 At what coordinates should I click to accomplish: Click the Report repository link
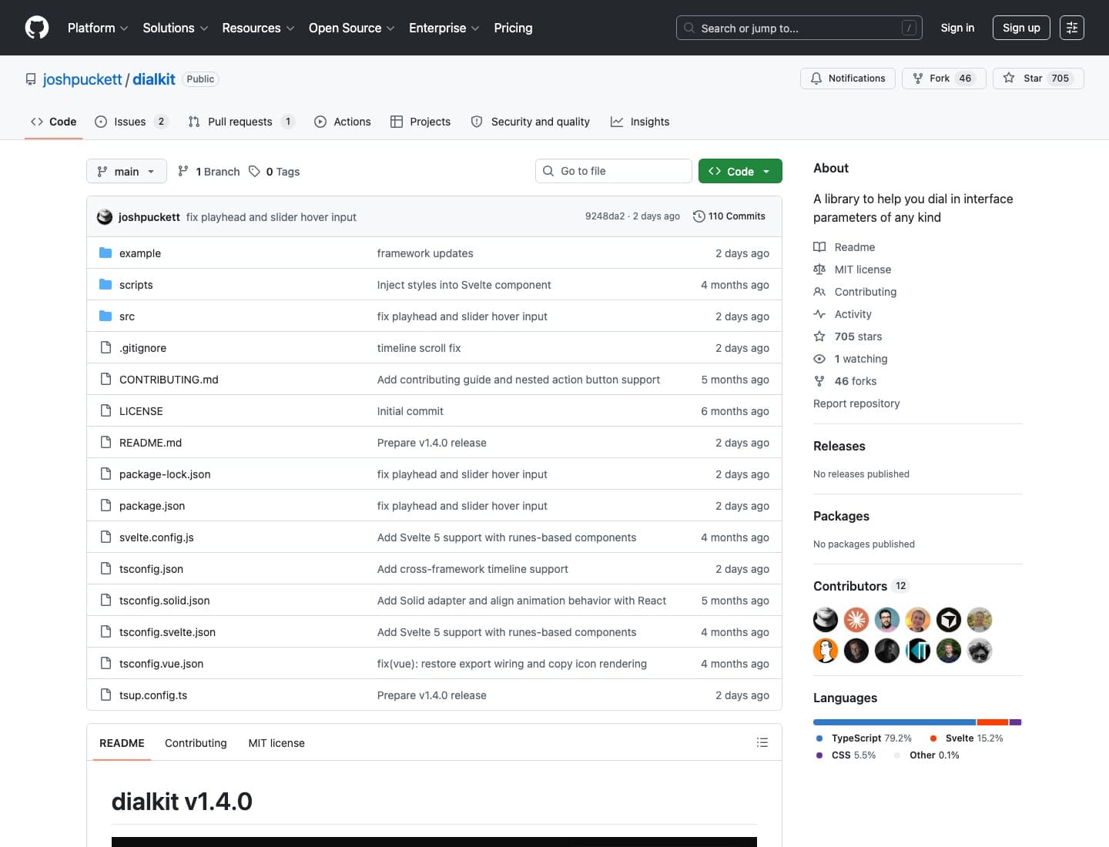tap(856, 403)
